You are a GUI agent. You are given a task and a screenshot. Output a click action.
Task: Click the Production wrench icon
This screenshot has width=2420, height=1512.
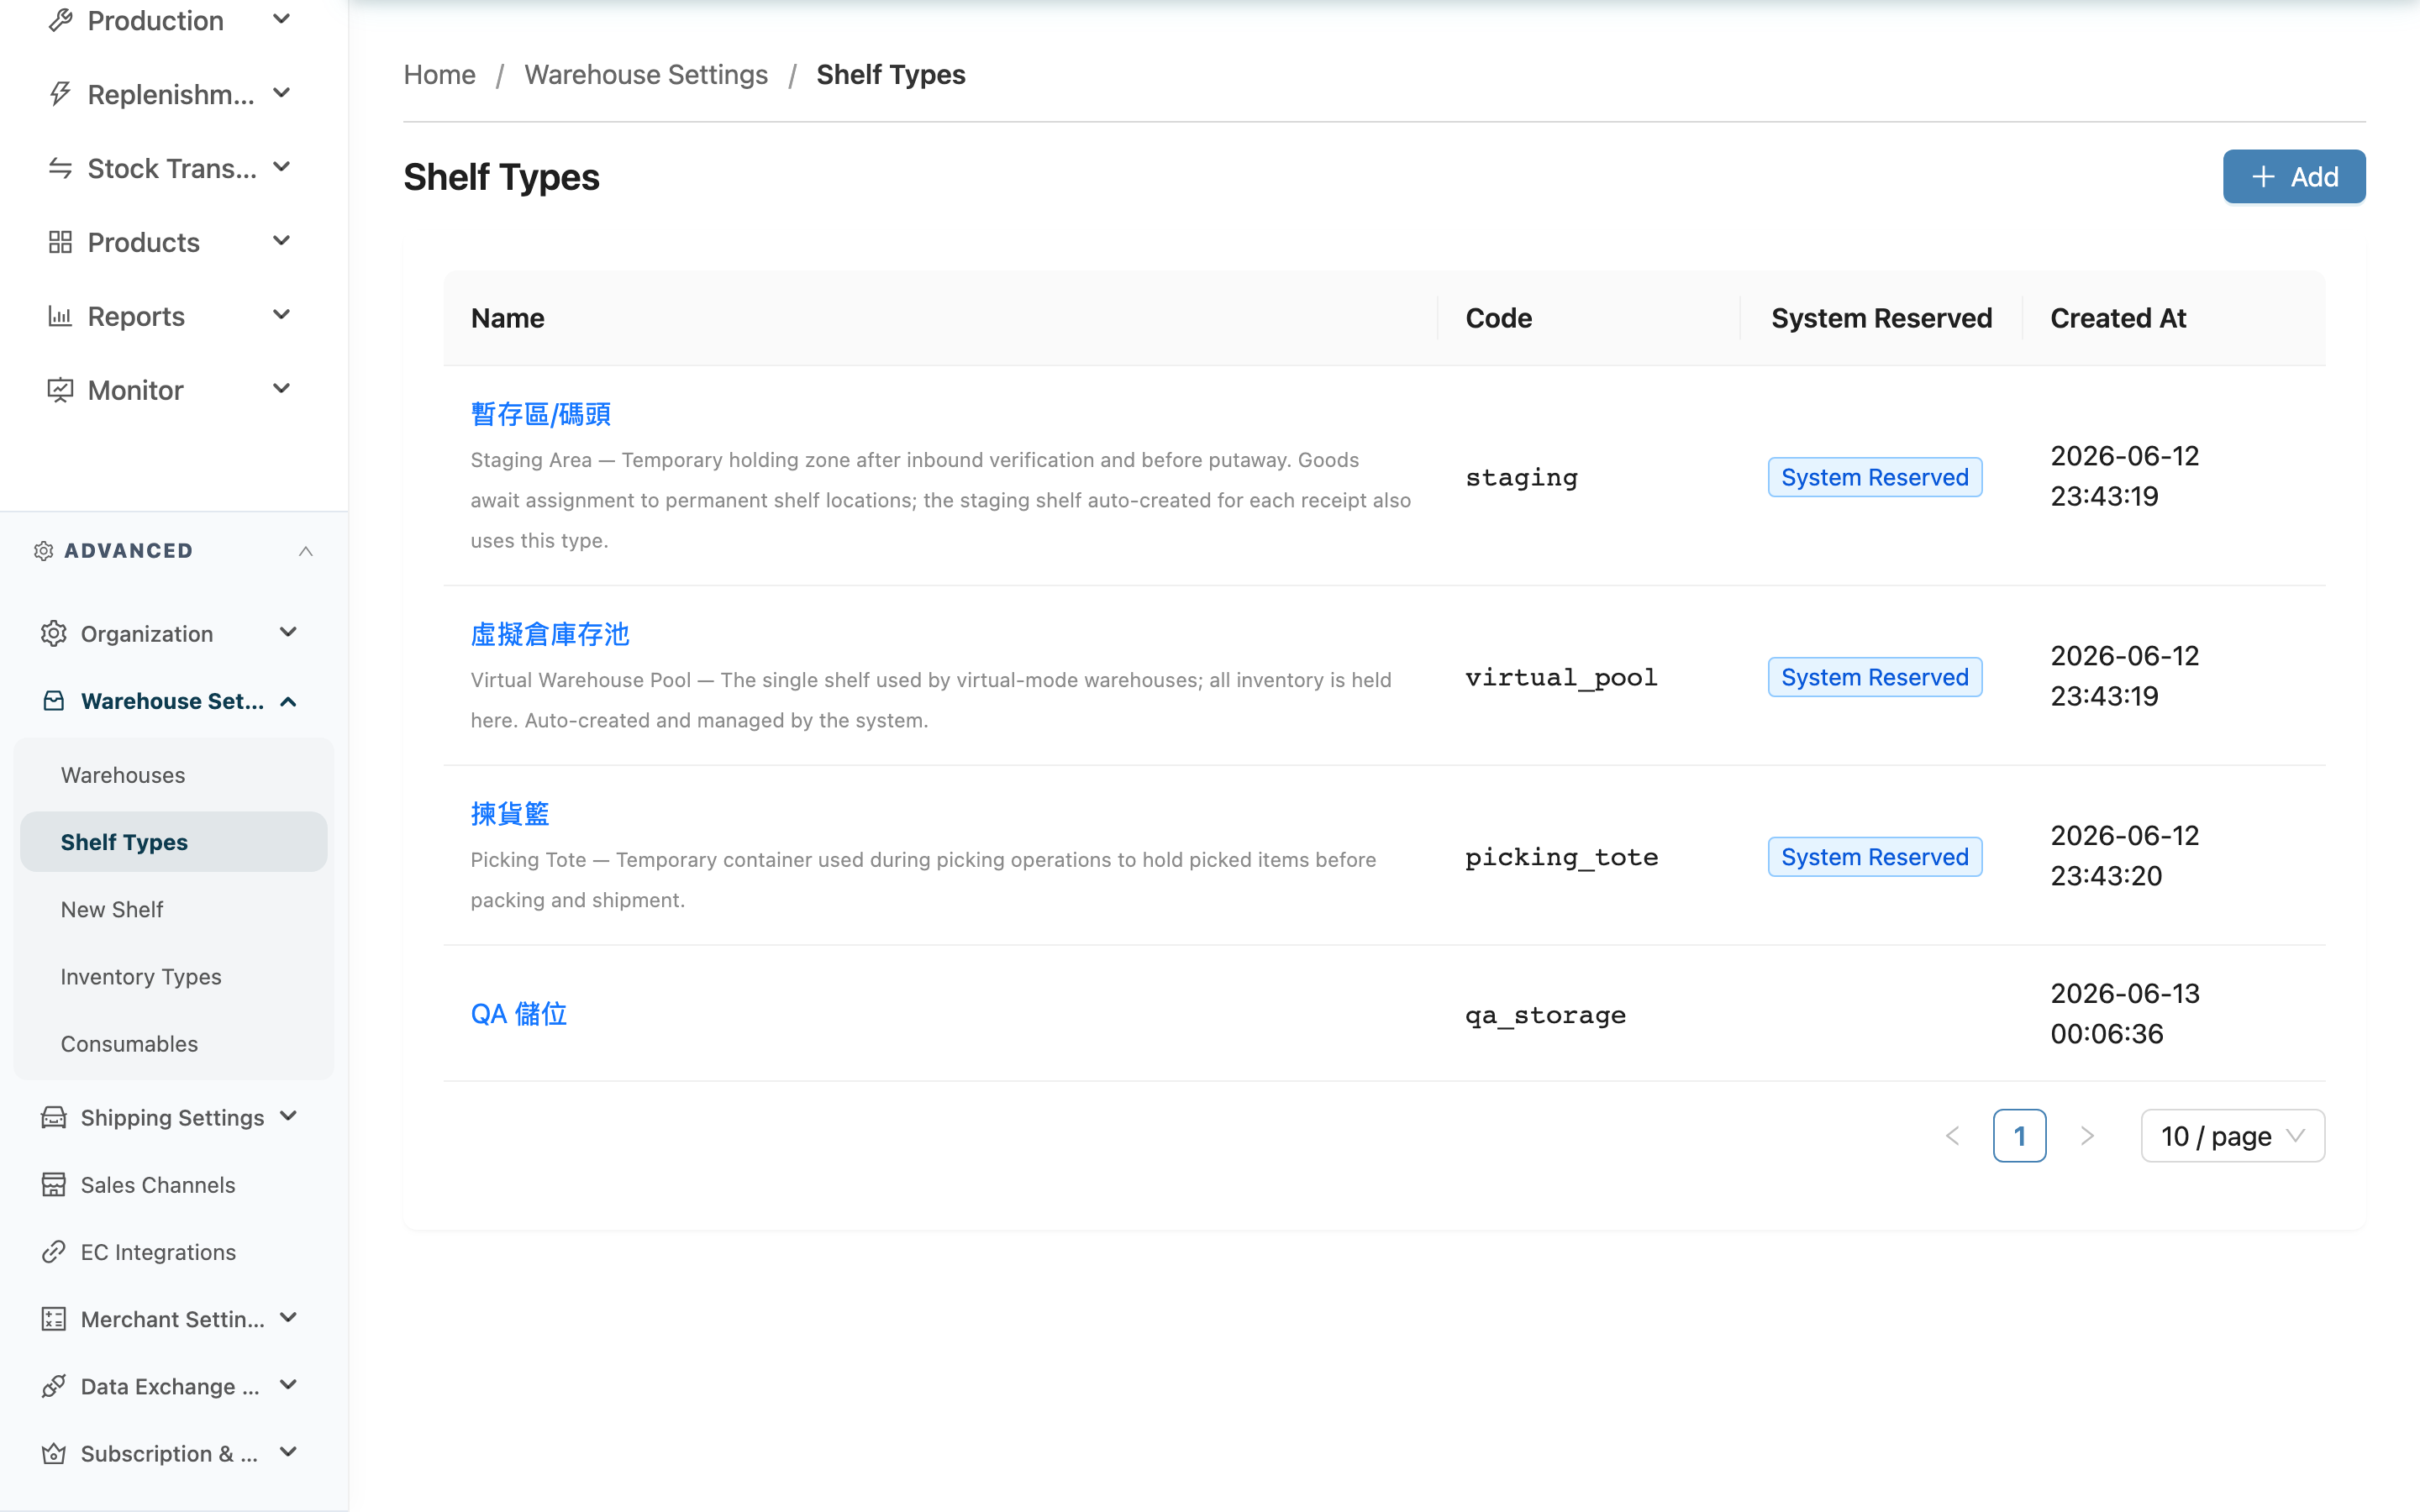coord(60,20)
